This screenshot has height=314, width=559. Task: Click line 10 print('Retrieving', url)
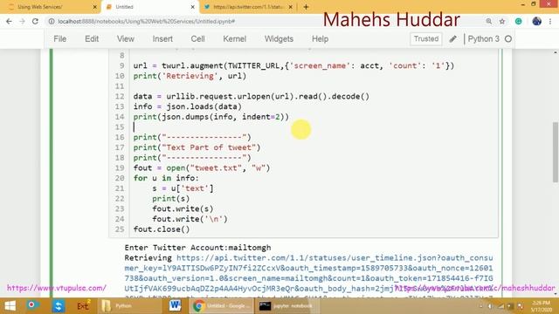click(190, 76)
